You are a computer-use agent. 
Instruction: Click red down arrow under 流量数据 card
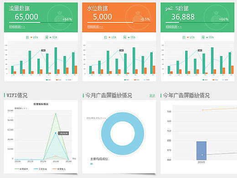[x=31, y=37]
